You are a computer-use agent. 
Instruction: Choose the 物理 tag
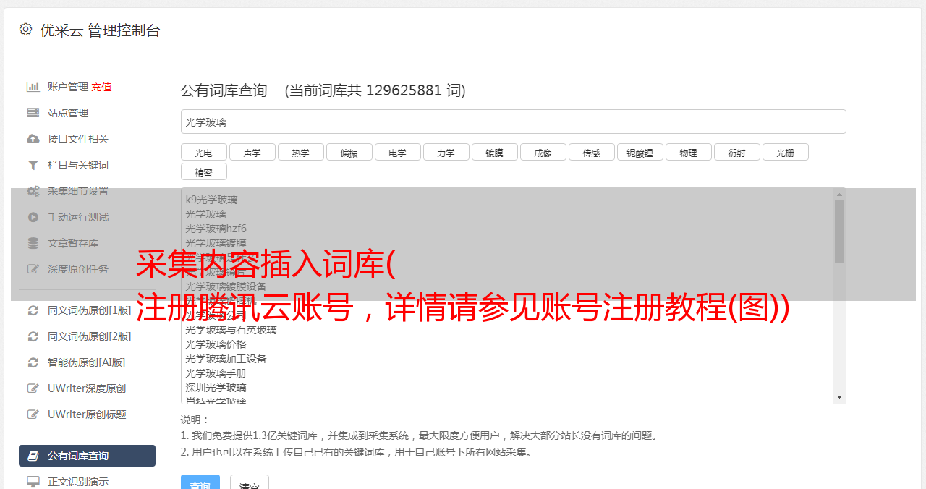coord(689,152)
